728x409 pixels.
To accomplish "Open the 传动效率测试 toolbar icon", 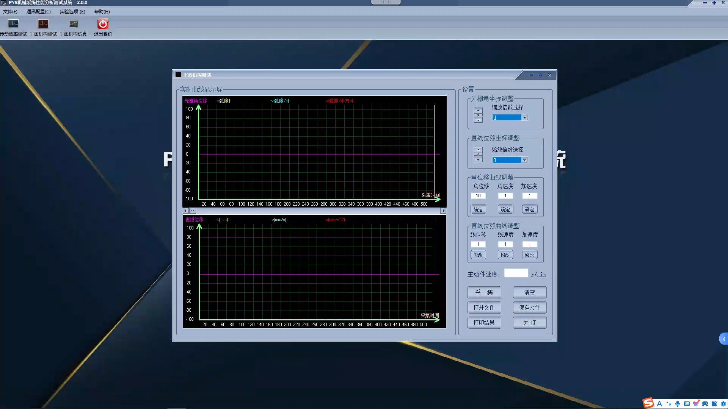I will (x=13, y=28).
